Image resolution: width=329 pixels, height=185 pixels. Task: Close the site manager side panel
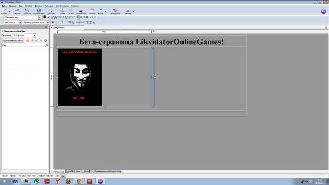click(46, 27)
